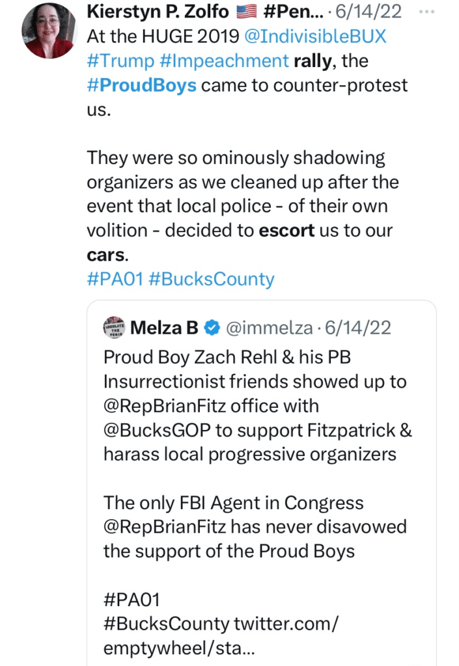Click the blue #PA01 hashtag in Kierstyn's tweet
Viewport: 459px width, 666px height.
tap(114, 279)
